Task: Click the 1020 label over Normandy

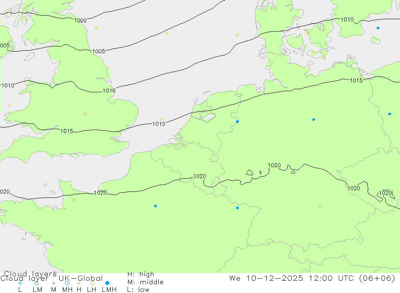Action: (x=100, y=193)
